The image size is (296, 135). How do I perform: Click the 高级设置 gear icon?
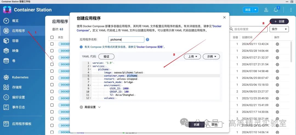81,107
